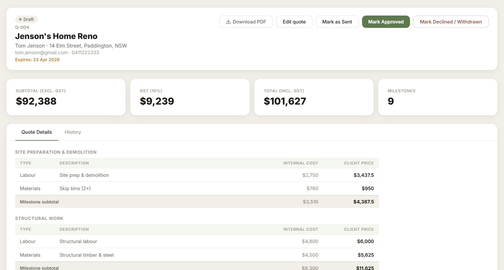This screenshot has height=270, width=504.
Task: Click the Site prep & demolition description
Action: (84, 175)
